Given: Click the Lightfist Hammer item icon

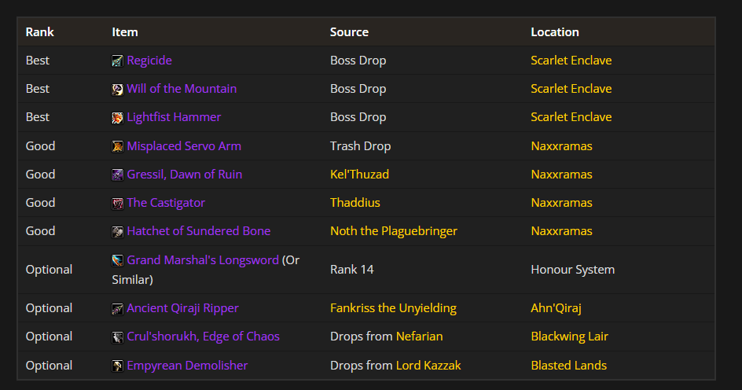Looking at the screenshot, I should (117, 118).
